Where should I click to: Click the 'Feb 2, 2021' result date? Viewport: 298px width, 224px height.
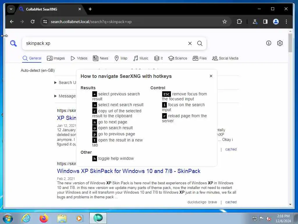click(66, 179)
